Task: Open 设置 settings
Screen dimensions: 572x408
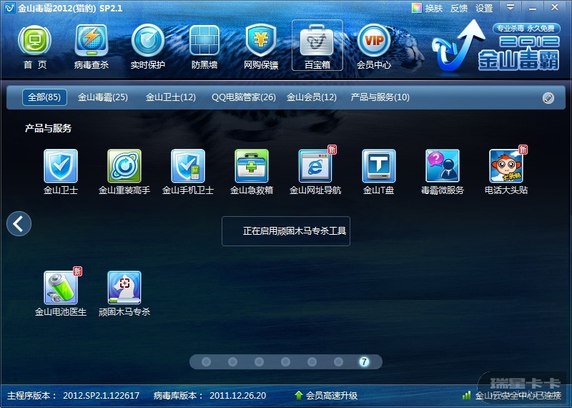Action: 484,8
